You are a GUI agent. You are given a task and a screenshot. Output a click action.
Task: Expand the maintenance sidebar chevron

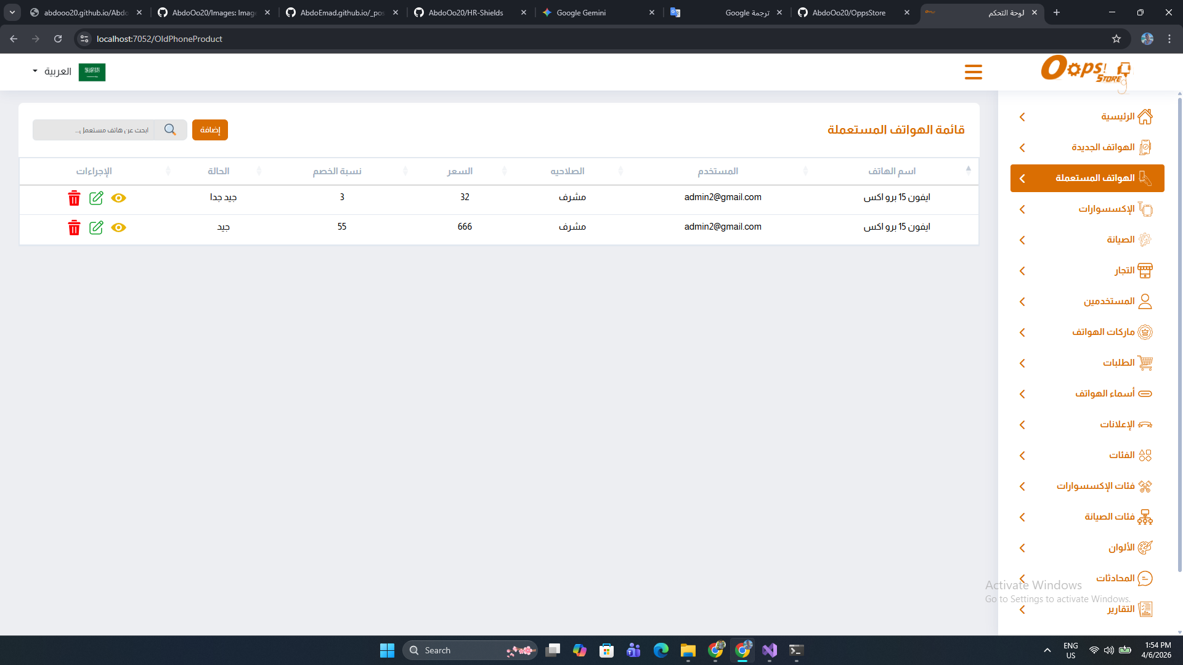coord(1022,240)
